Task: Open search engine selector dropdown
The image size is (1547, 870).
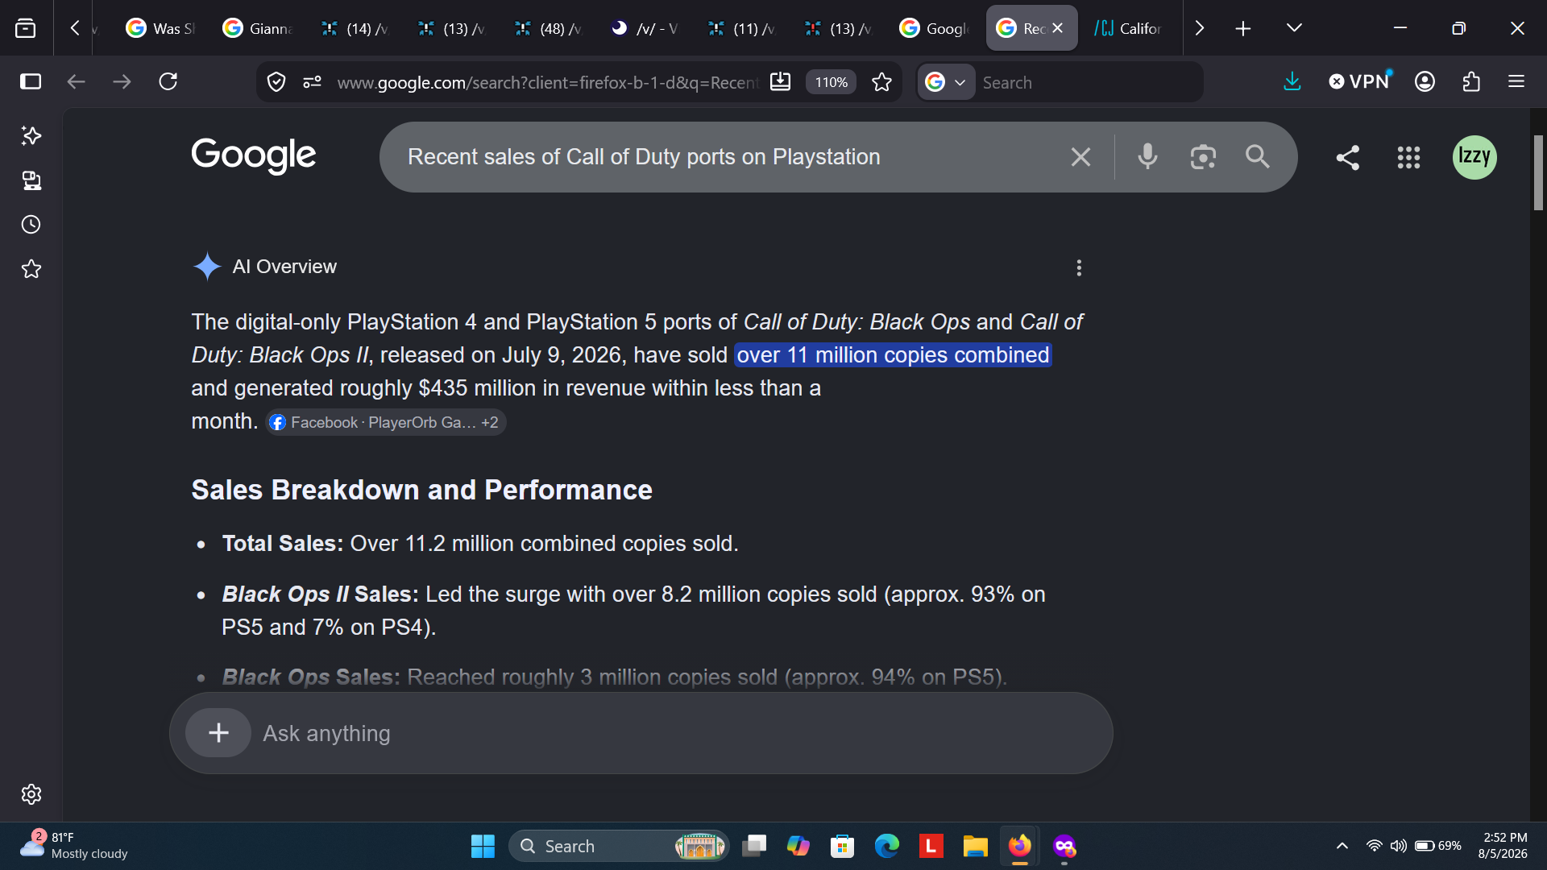Action: pyautogui.click(x=946, y=82)
